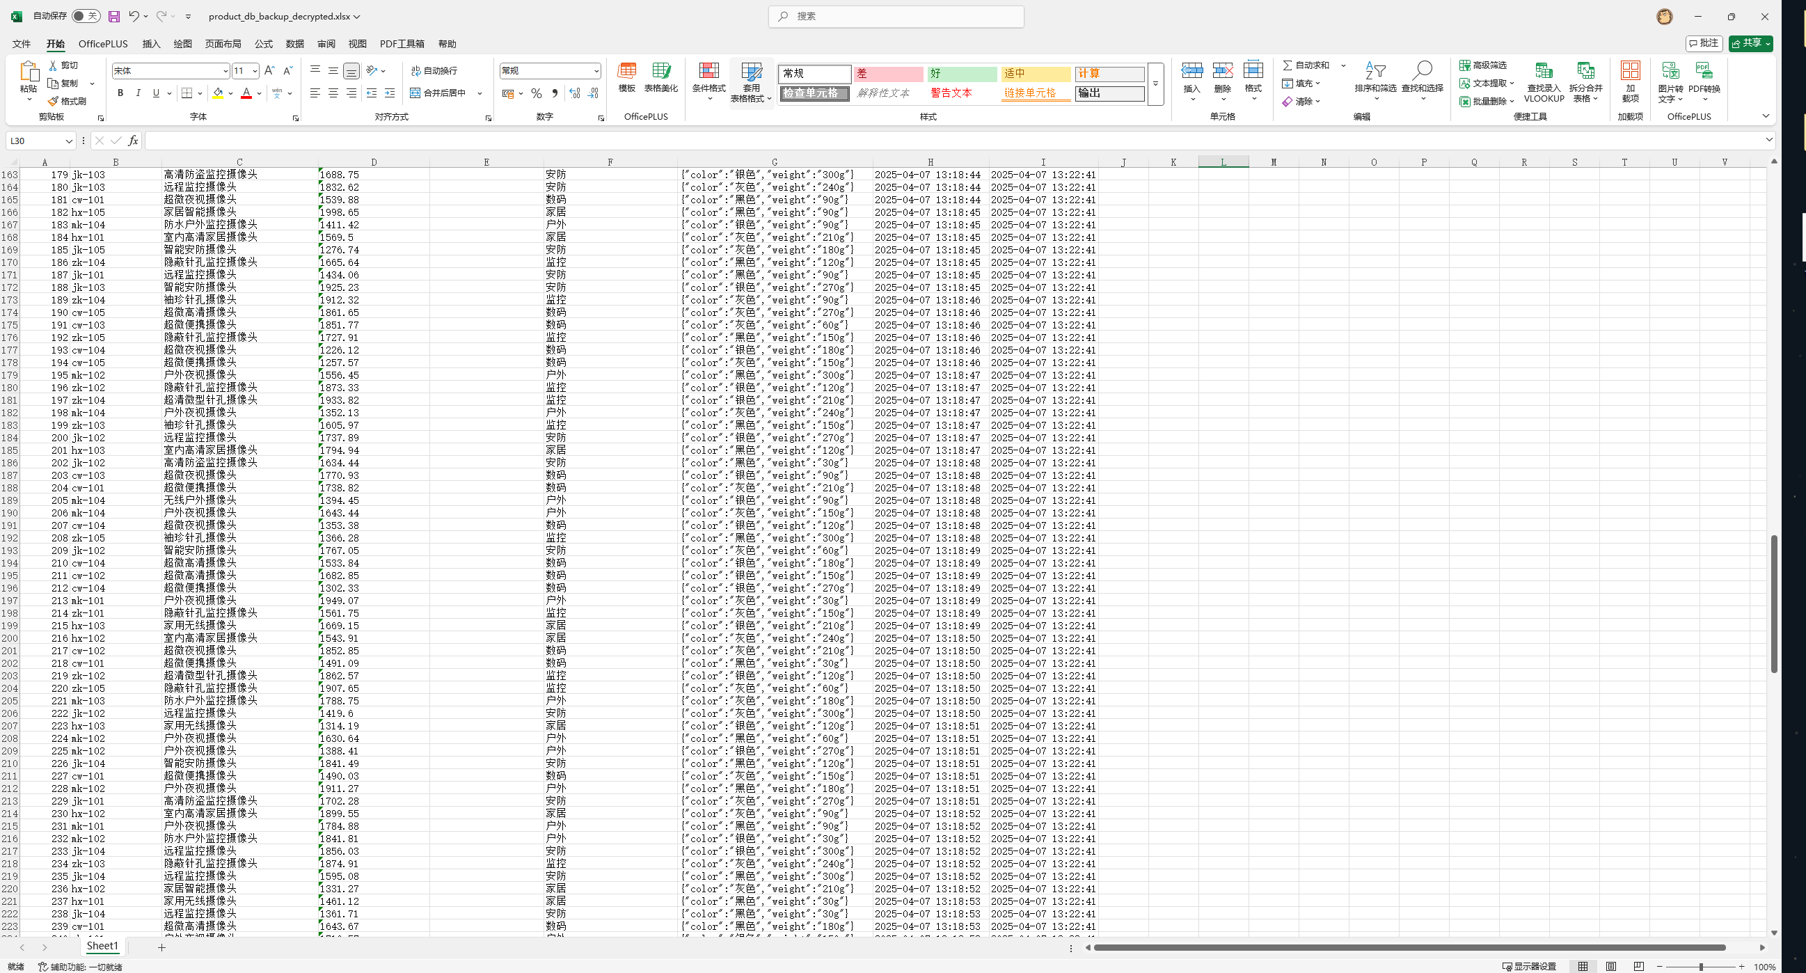
Task: Switch to the 公式 ribbon tab
Action: point(264,44)
